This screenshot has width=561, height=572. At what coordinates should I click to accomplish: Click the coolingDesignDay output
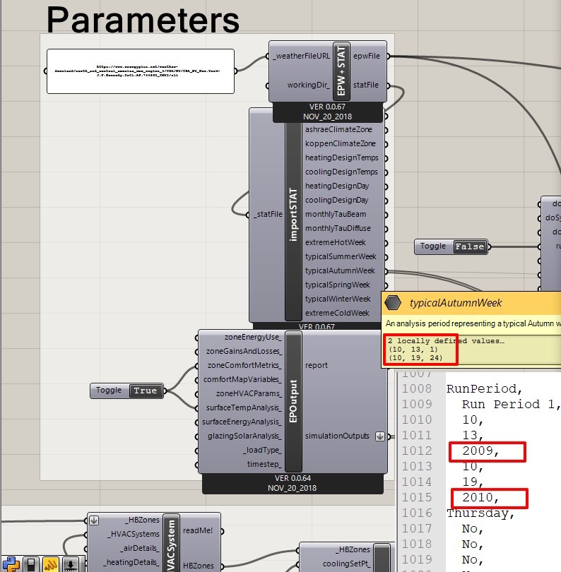coord(336,201)
